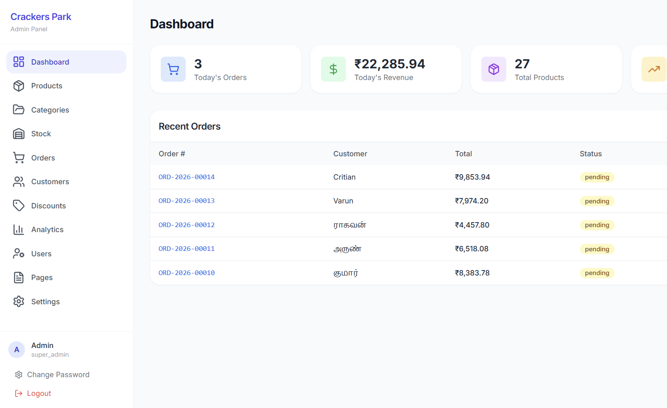The width and height of the screenshot is (667, 408).
Task: Open the Stock menu label
Action: pyautogui.click(x=41, y=134)
